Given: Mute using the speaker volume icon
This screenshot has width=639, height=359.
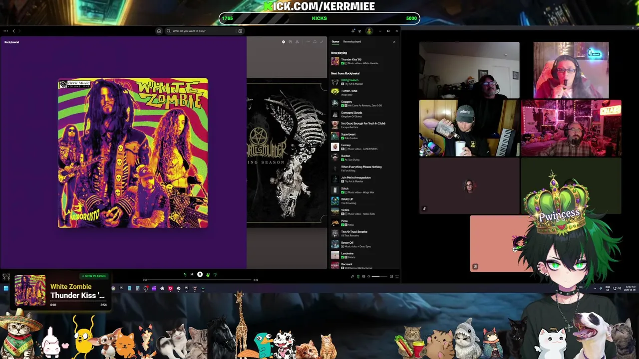Looking at the screenshot, I should (x=369, y=276).
